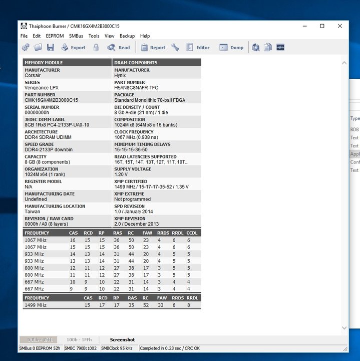The width and height of the screenshot is (360, 361).
Task: Click 'DDR4 SDRAM UDIMM' architecture value
Action: (x=48, y=137)
